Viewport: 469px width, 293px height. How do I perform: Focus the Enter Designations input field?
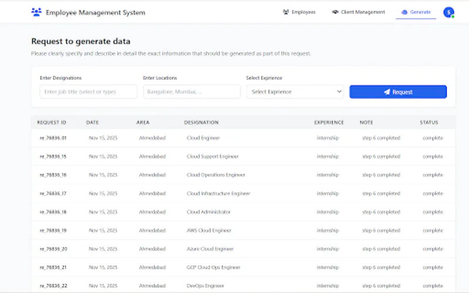tap(89, 92)
